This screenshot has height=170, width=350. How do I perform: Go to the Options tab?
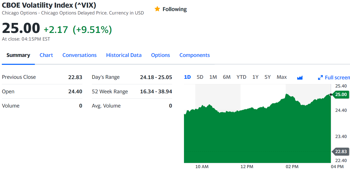coord(160,55)
